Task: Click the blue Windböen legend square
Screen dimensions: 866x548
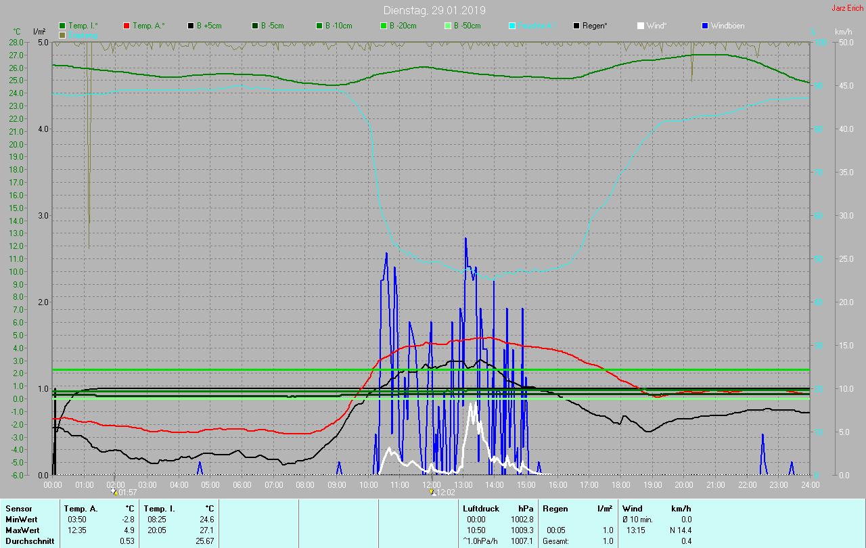Action: coord(705,26)
